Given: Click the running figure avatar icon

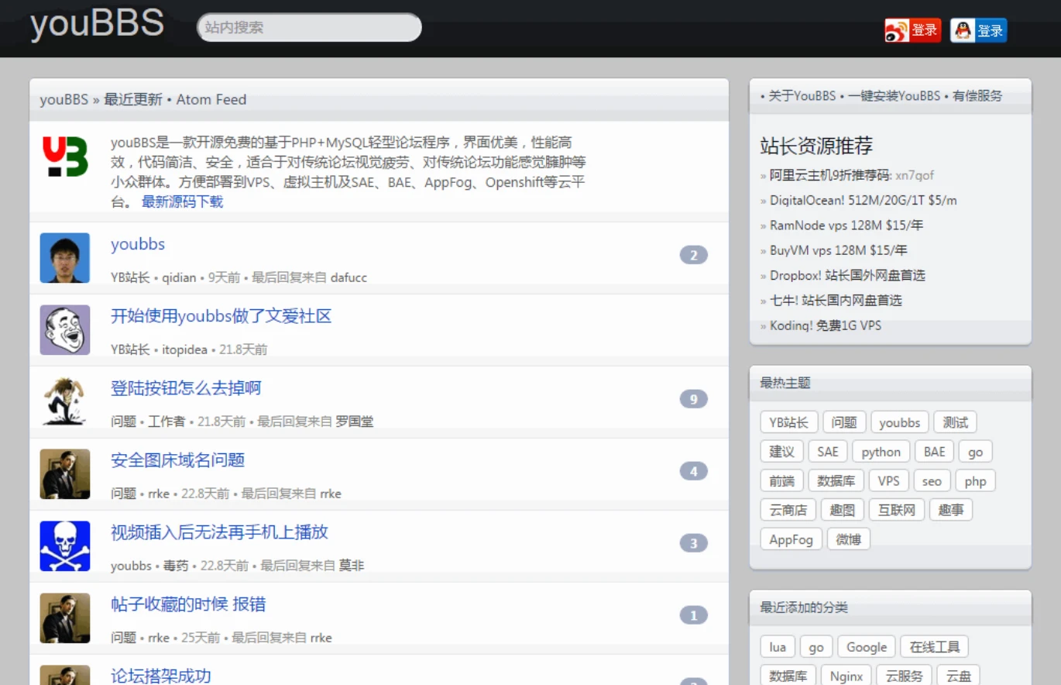Looking at the screenshot, I should point(65,401).
